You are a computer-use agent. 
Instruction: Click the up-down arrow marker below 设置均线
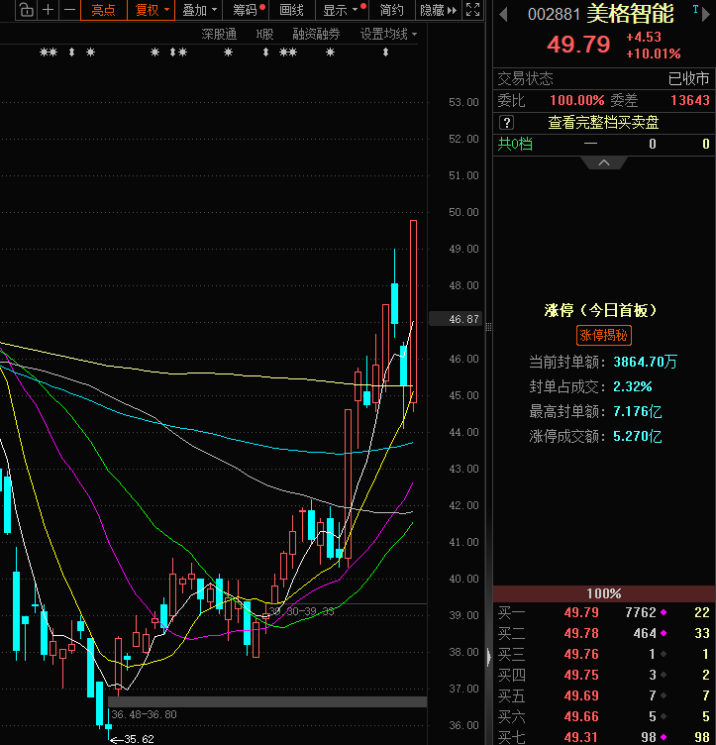385,53
